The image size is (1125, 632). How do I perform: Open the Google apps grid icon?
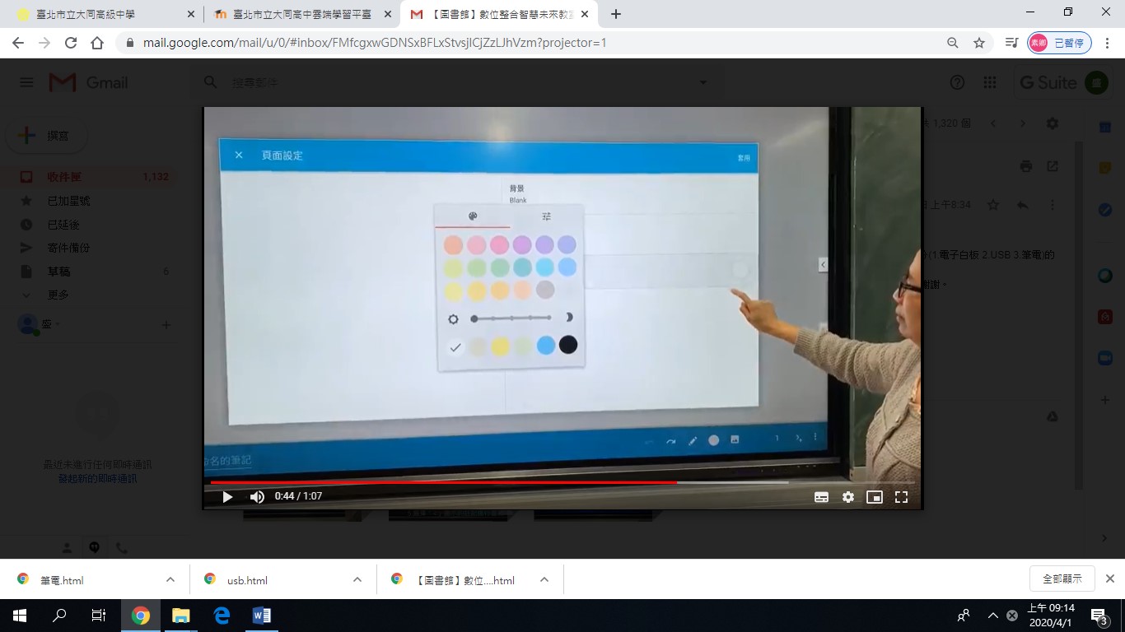point(990,82)
